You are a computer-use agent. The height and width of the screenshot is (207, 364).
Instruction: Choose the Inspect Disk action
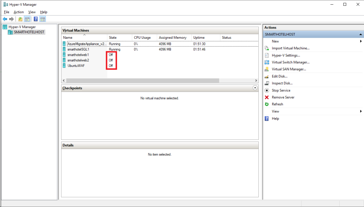[282, 83]
